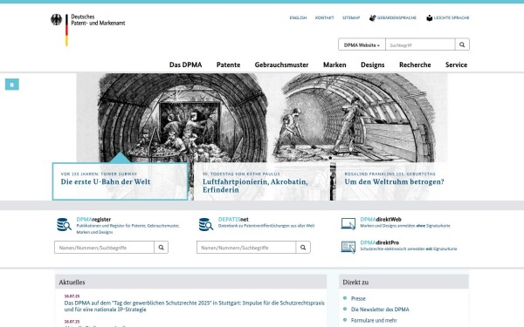
Task: Click the magnifier button of the website search
Action: tap(462, 44)
